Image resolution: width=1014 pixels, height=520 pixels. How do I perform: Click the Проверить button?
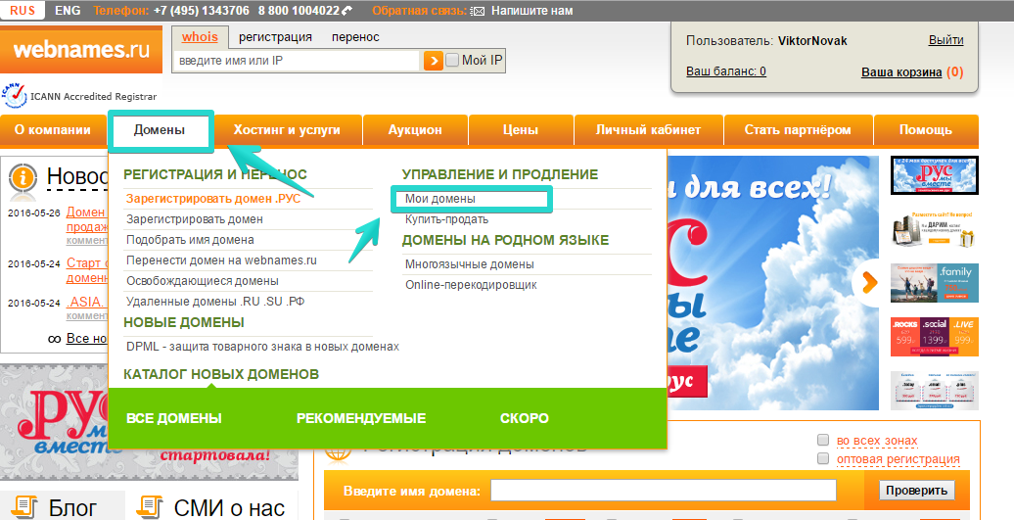coord(916,491)
